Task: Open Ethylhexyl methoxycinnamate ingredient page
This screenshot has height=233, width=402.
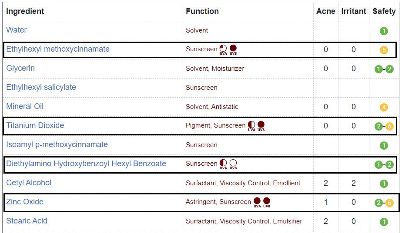Action: (58, 49)
